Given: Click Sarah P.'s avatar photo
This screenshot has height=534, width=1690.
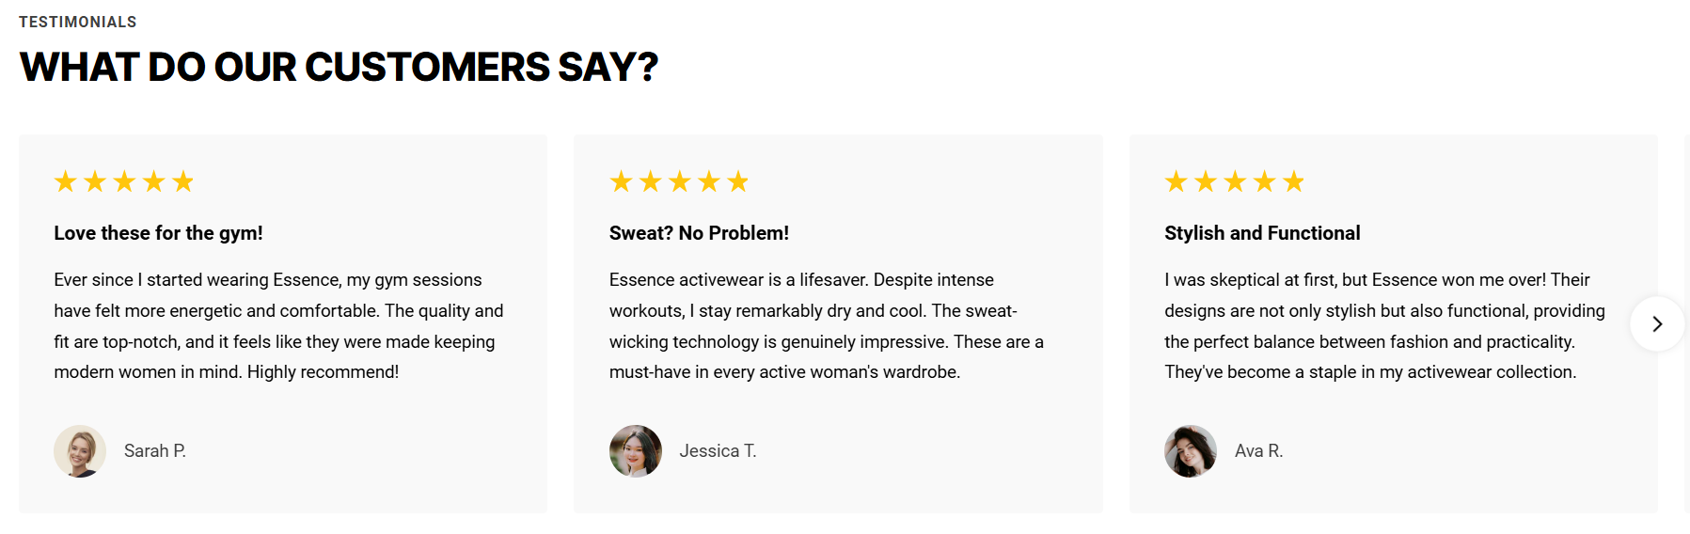Looking at the screenshot, I should 80,451.
